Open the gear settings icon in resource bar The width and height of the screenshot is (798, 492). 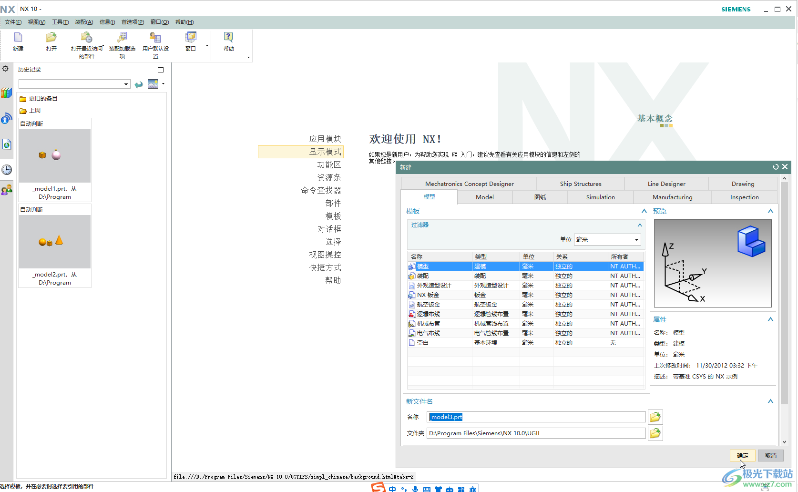point(6,69)
